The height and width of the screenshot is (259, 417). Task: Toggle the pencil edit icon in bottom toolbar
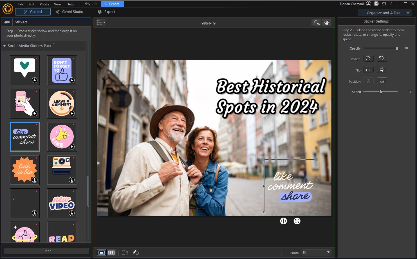coord(135,253)
